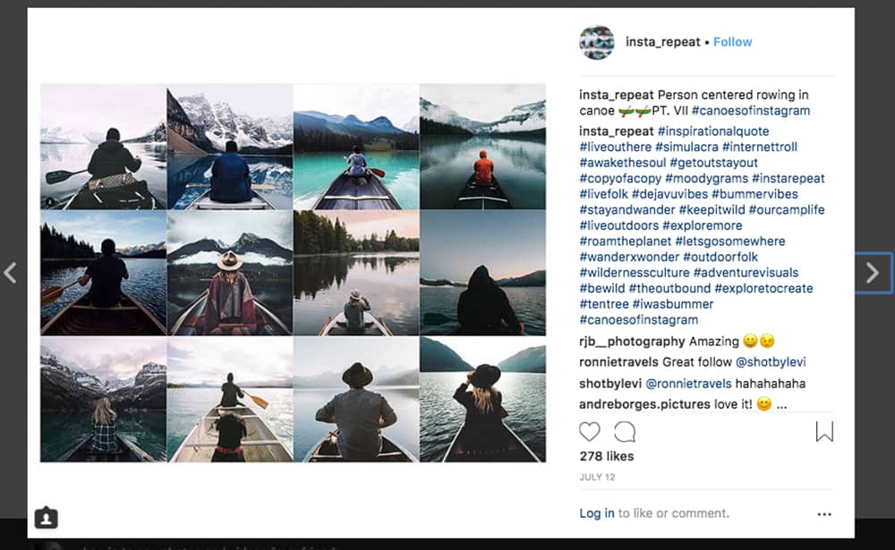Click insta_repeat username in header
This screenshot has width=895, height=550.
[x=662, y=42]
